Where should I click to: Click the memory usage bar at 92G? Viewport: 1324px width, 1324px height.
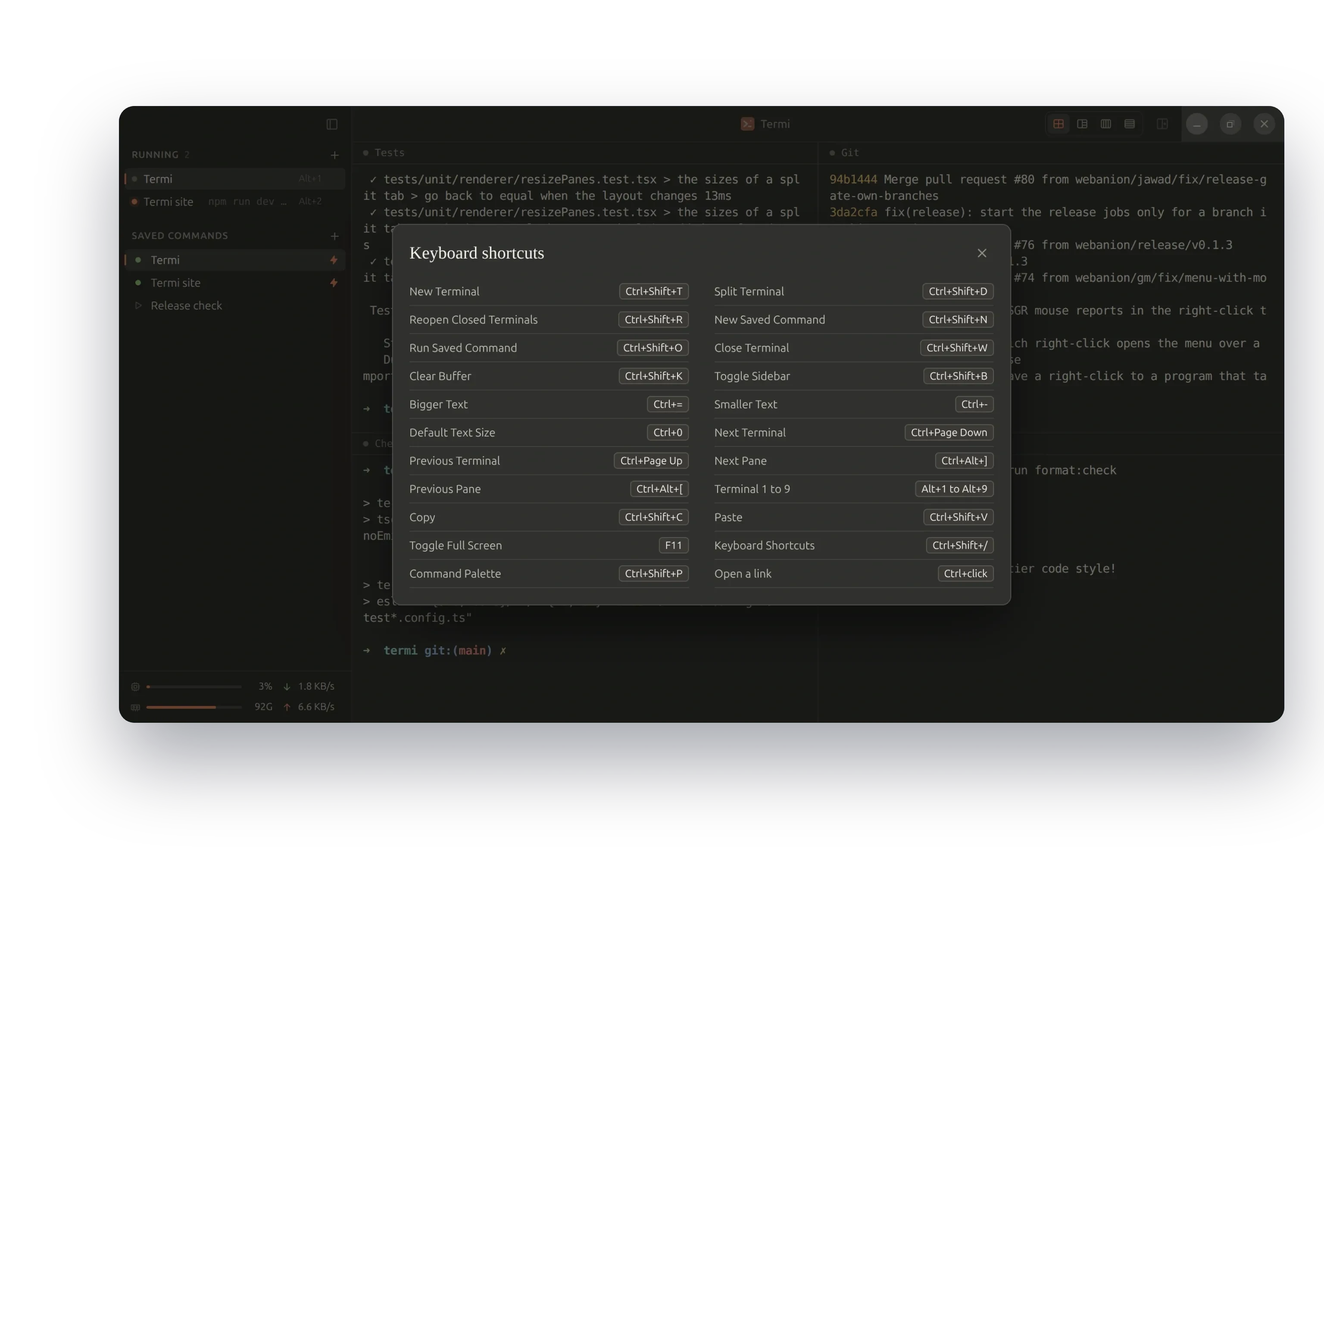(193, 707)
